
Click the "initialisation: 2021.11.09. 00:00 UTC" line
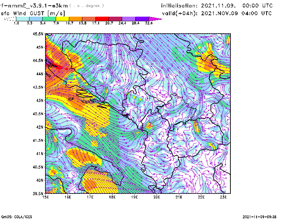217,6
